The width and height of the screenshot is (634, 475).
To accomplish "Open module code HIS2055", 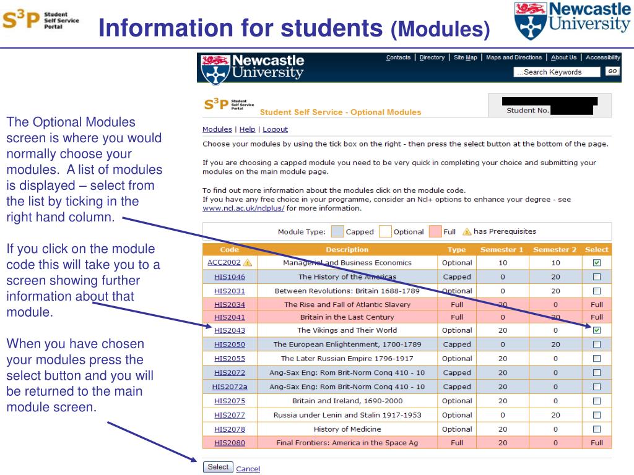I will point(230,358).
